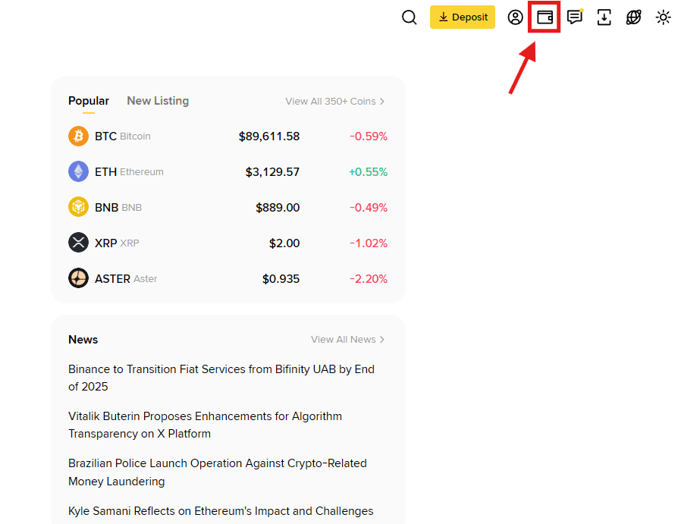Click the -0.59% change value
678x524 pixels.
369,136
